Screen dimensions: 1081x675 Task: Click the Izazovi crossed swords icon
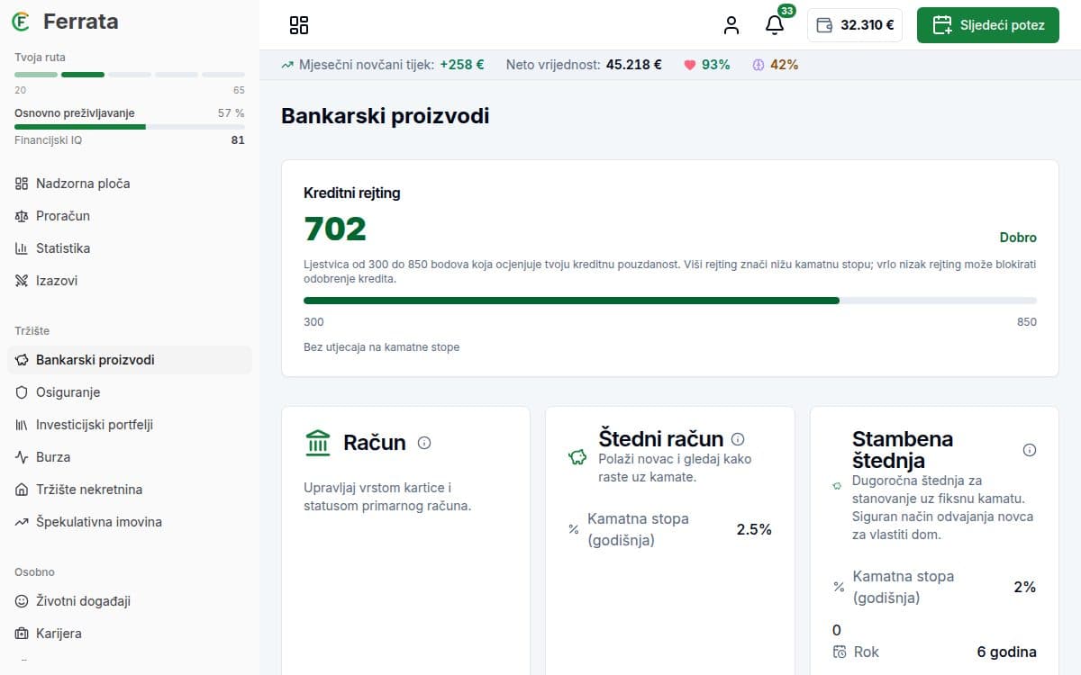(22, 281)
